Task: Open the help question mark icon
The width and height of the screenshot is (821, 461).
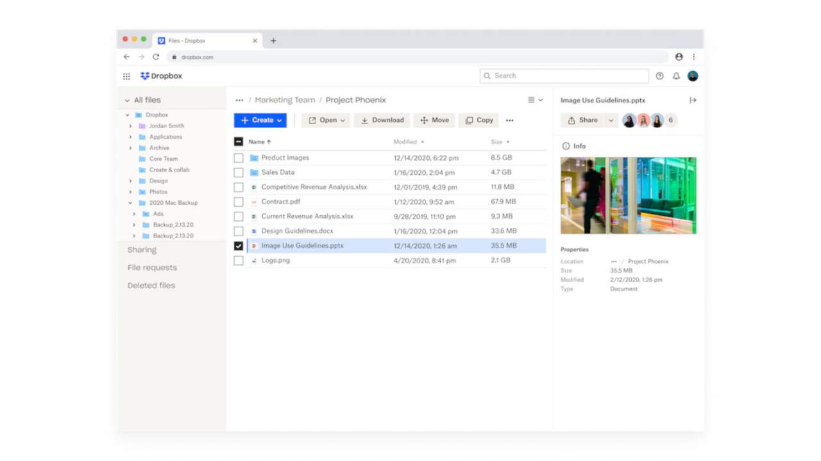Action: [x=659, y=76]
